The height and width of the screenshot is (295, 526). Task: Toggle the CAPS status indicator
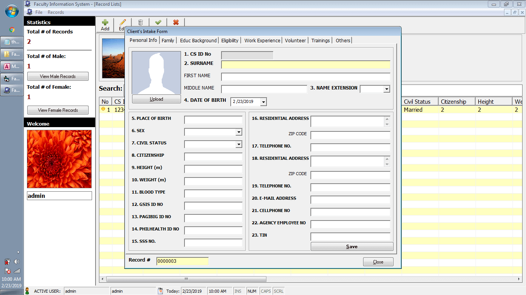click(x=265, y=291)
